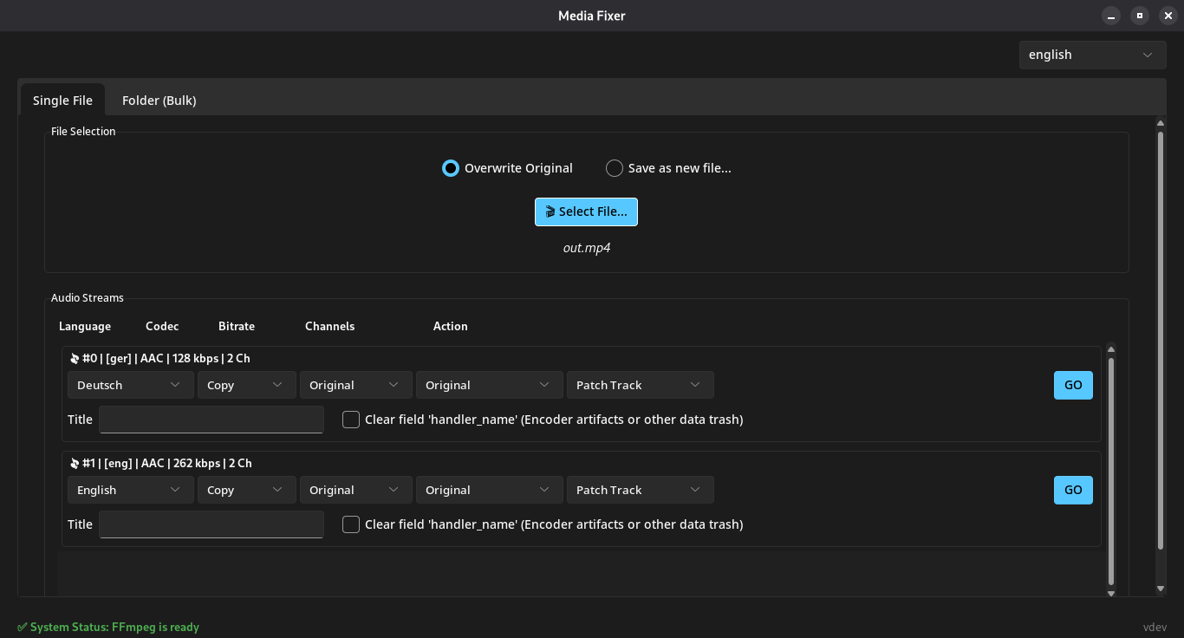Switch to the Folder (Bulk) tab
Image resolution: width=1184 pixels, height=638 pixels.
pos(159,101)
